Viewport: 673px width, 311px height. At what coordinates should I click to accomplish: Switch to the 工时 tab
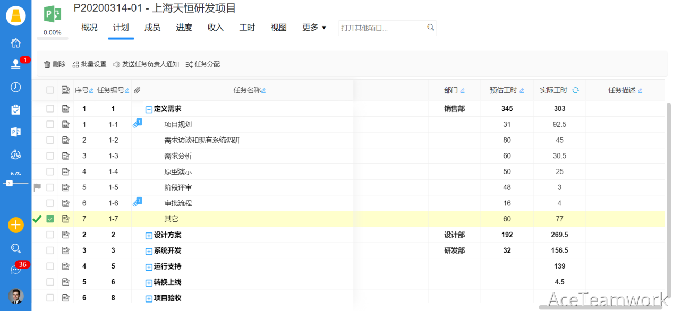click(x=247, y=28)
